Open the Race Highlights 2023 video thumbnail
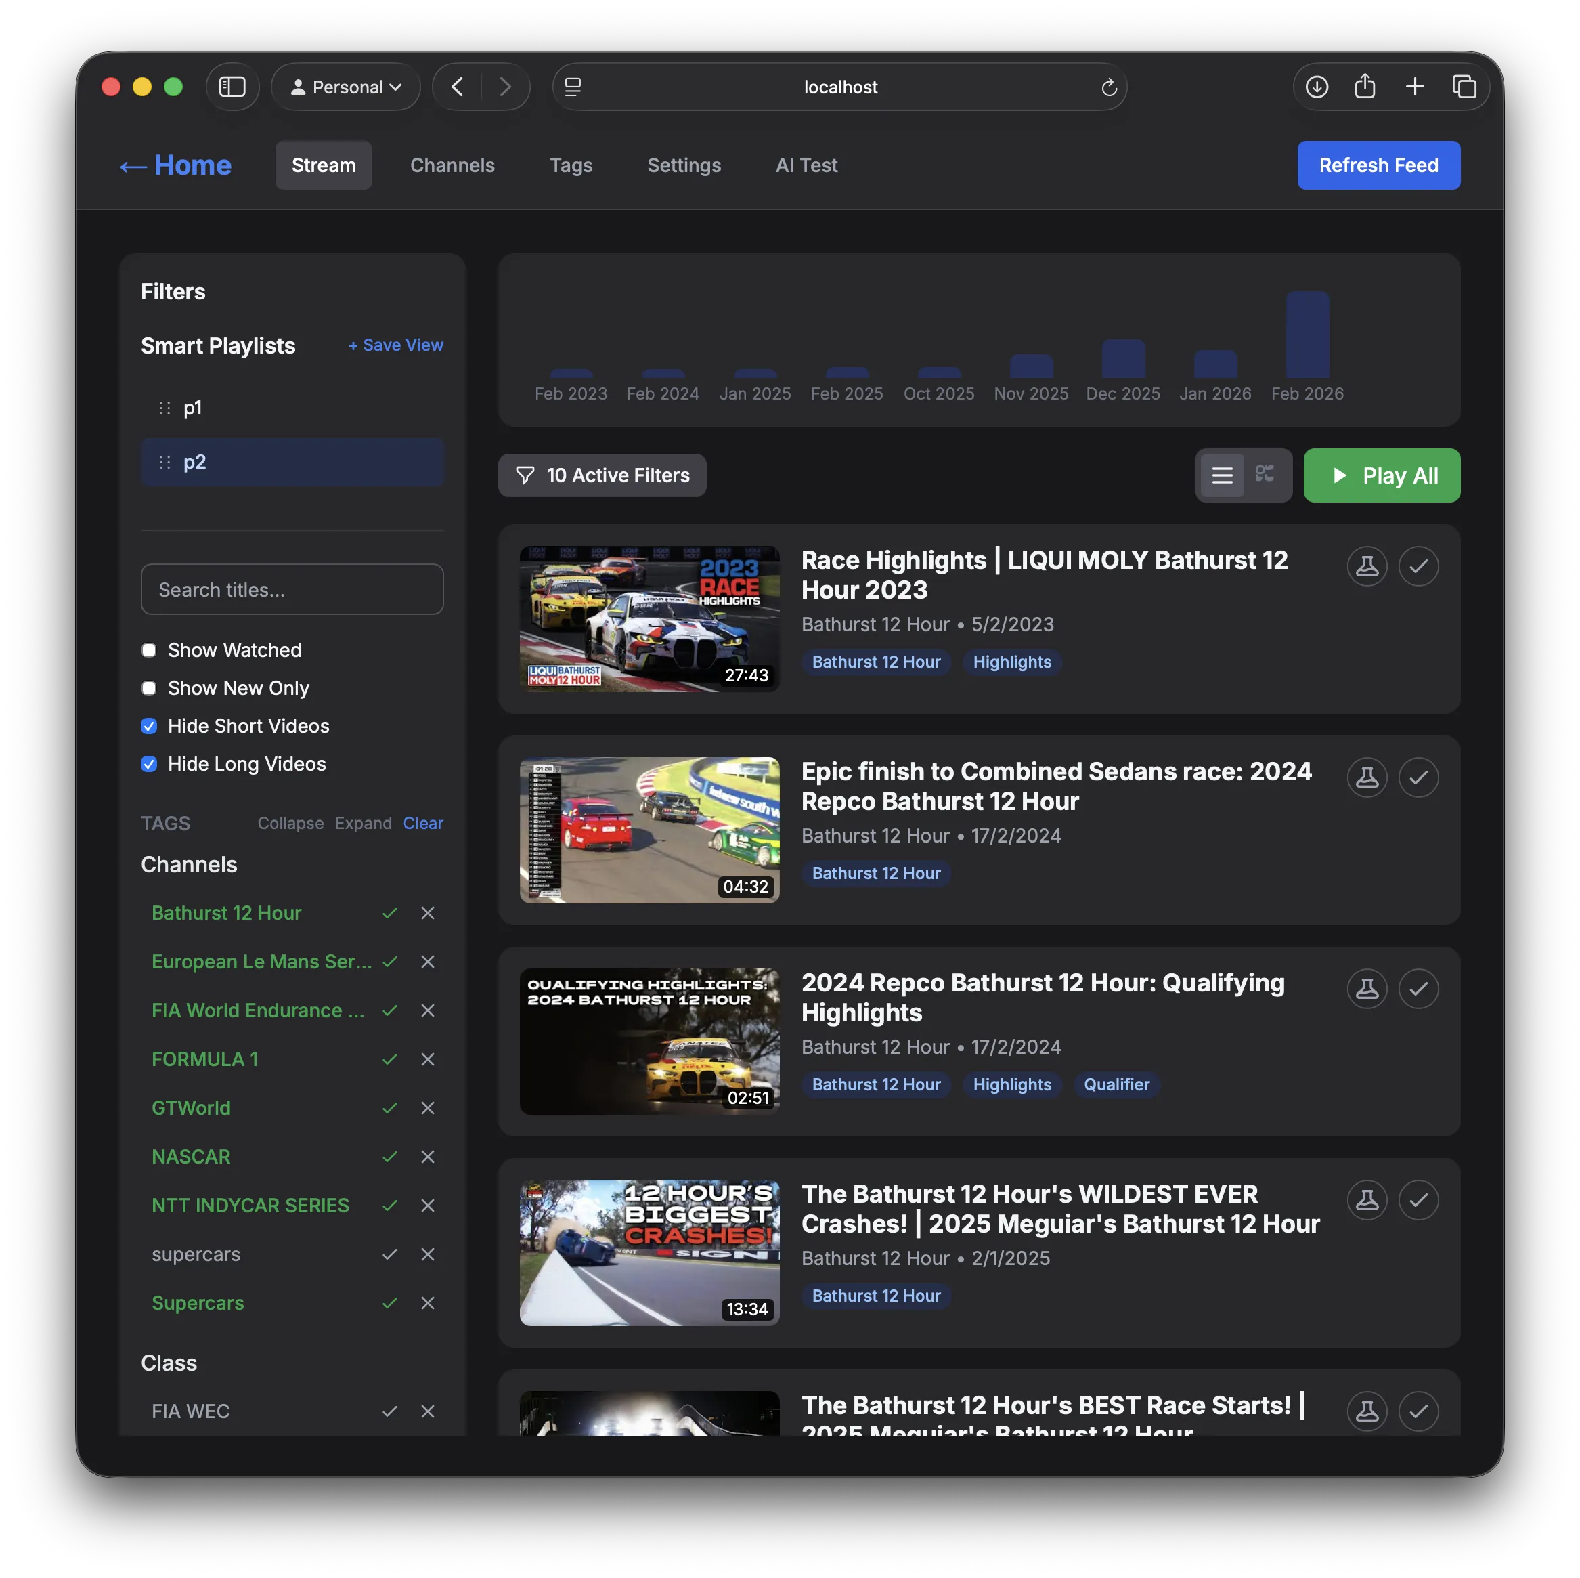This screenshot has height=1578, width=1580. (649, 619)
